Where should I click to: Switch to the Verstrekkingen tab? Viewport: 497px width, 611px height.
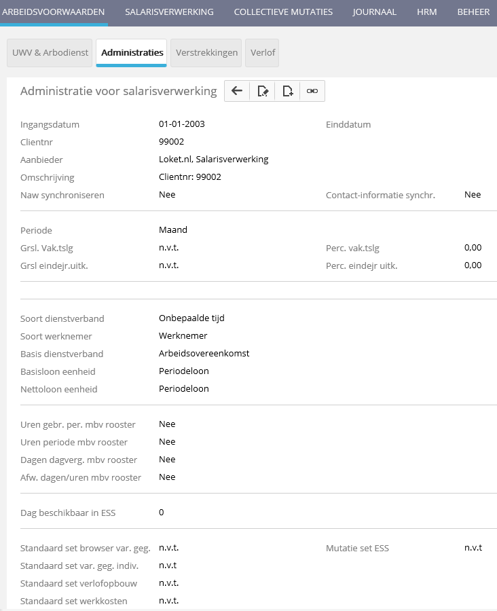click(206, 53)
